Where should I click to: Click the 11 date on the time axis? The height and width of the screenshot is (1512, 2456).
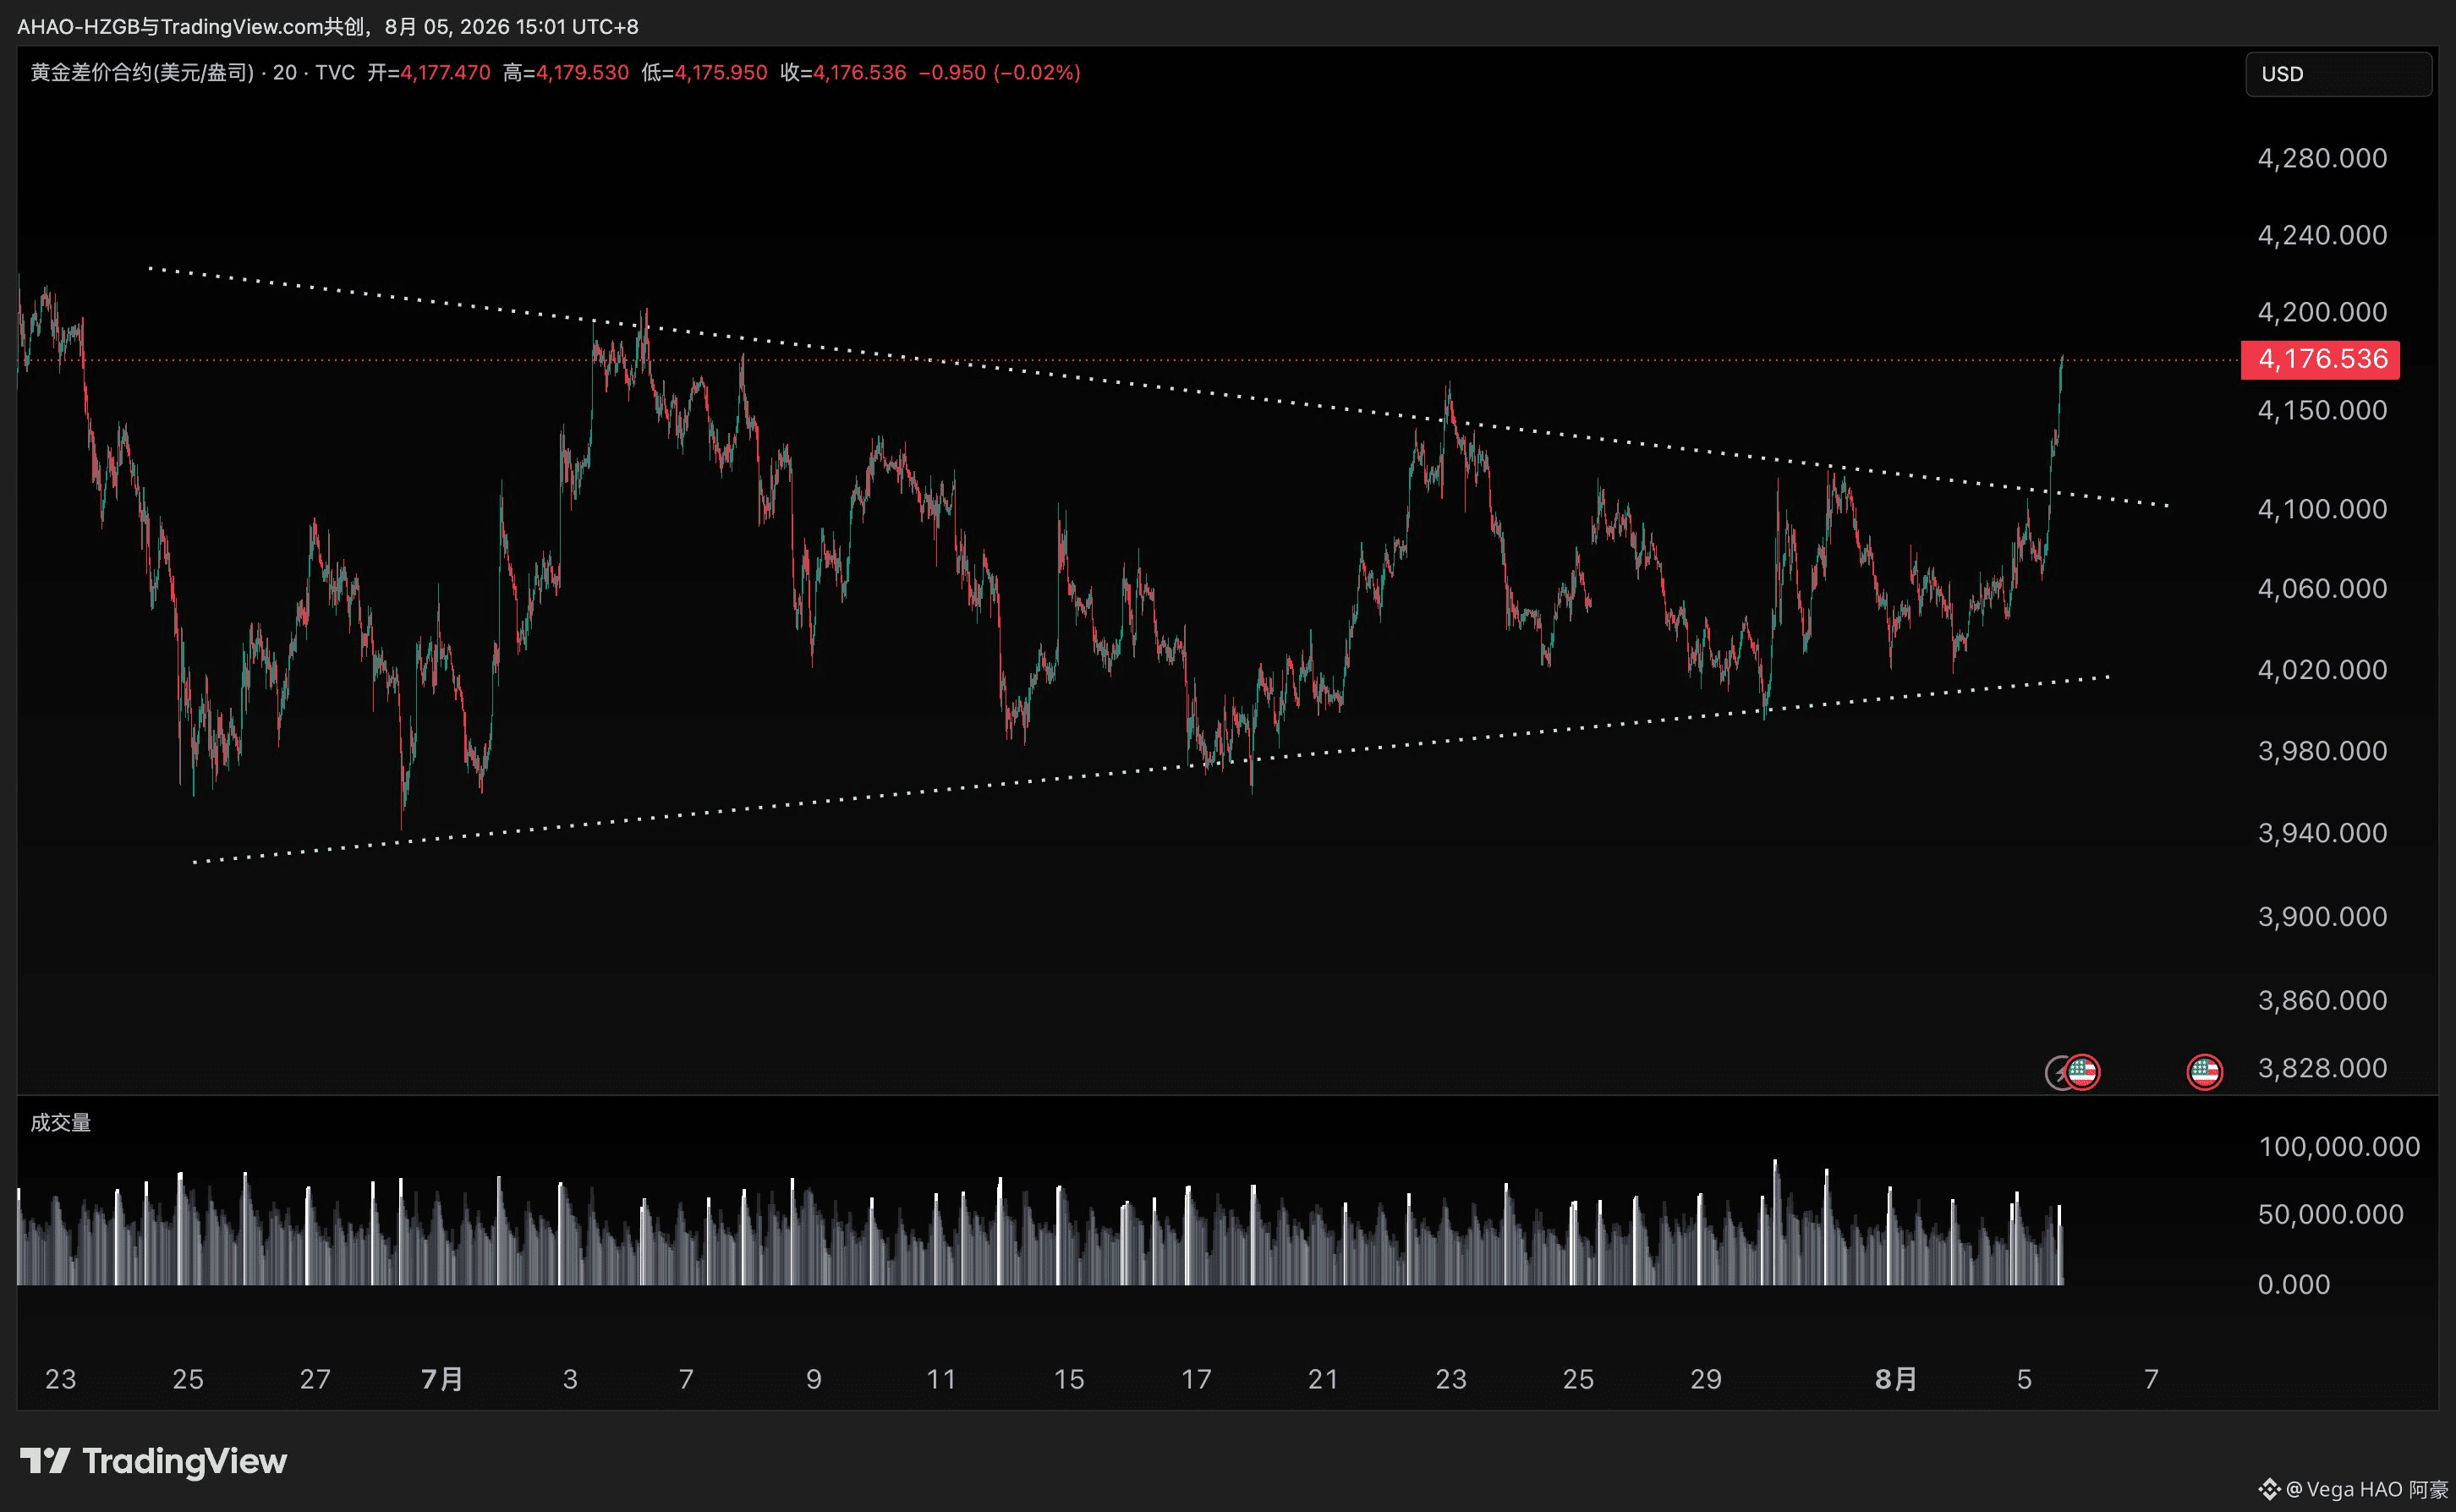tap(941, 1380)
